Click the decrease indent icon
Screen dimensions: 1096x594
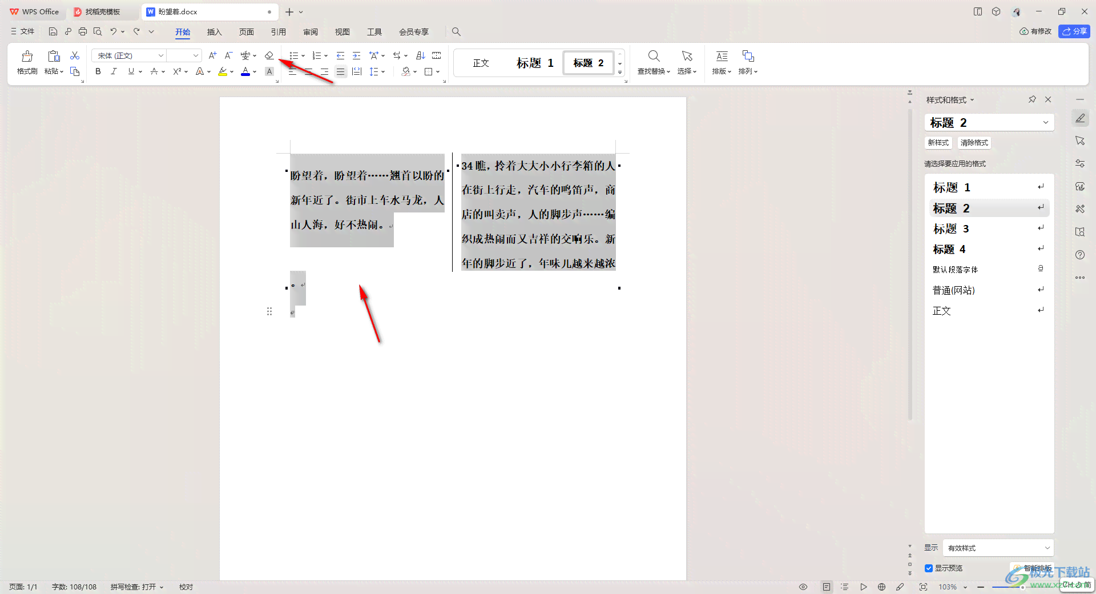pyautogui.click(x=340, y=55)
